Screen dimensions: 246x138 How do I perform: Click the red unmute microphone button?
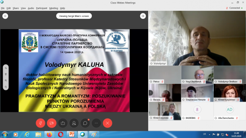40,123
